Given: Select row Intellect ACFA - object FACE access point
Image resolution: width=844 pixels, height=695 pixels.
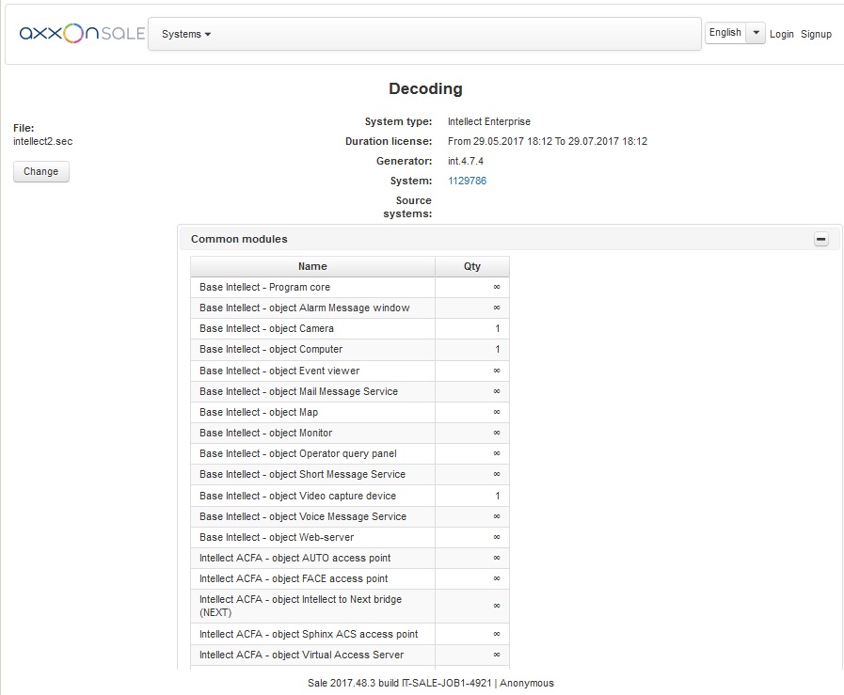Looking at the screenshot, I should coord(349,578).
